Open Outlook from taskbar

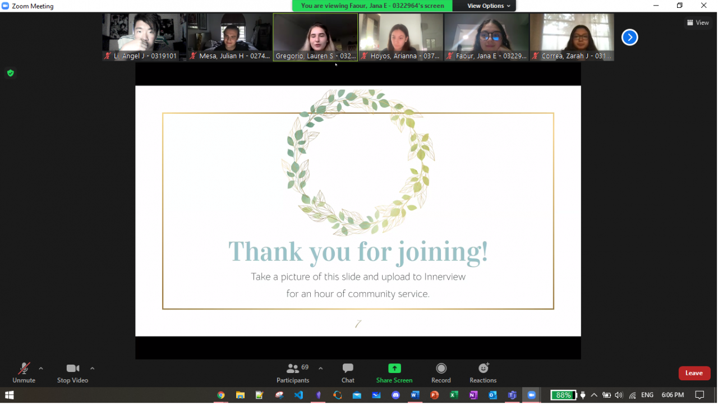tap(493, 395)
